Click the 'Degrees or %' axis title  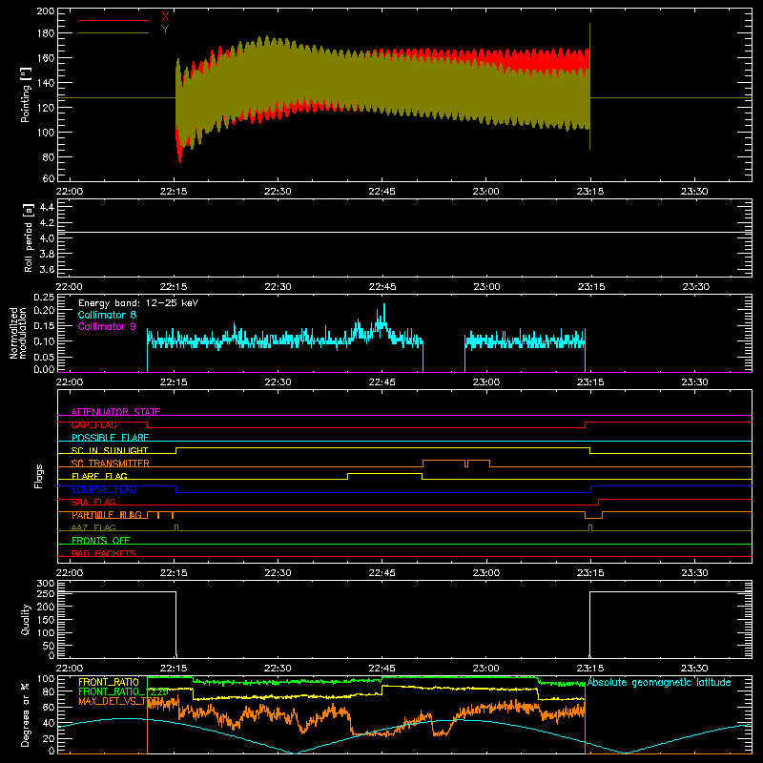point(26,714)
